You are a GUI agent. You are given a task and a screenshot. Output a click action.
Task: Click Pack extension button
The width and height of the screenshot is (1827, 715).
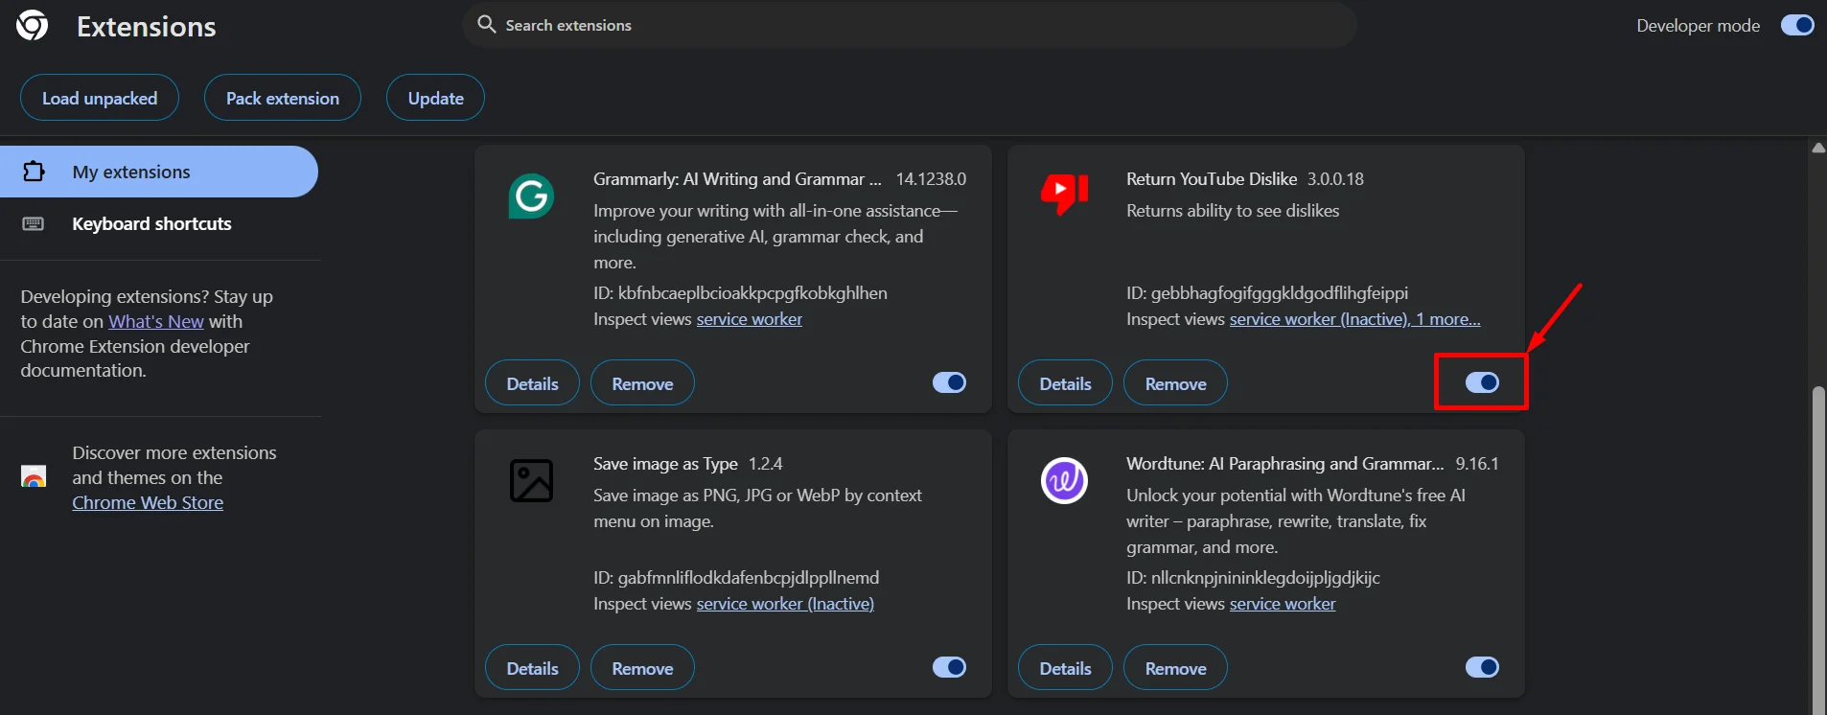point(283,98)
